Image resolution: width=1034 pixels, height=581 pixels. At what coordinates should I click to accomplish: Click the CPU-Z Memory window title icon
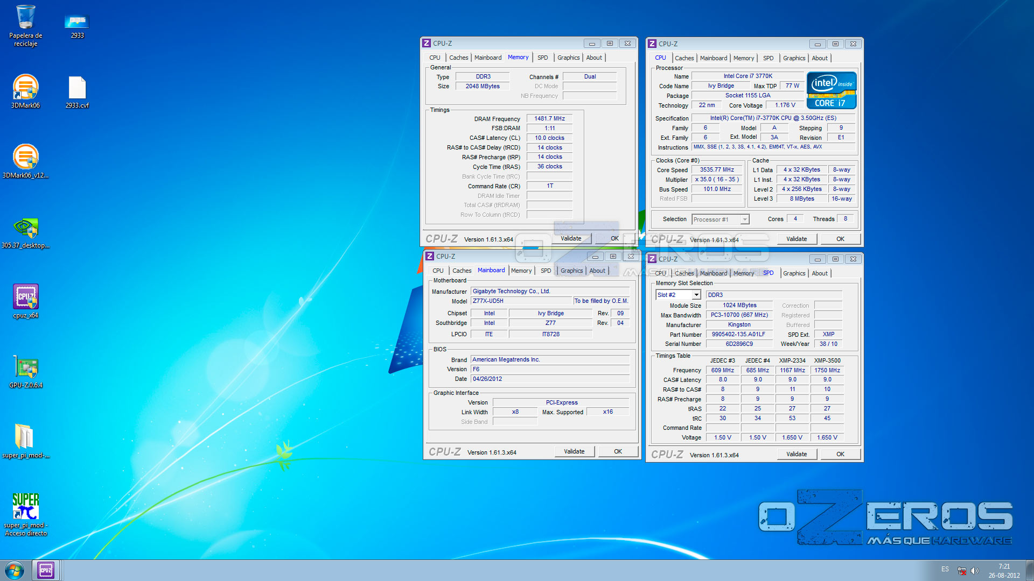[x=427, y=43]
